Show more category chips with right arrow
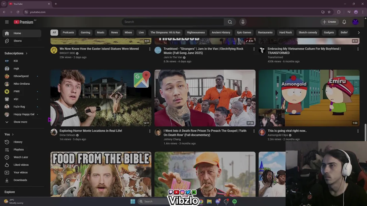The height and width of the screenshot is (206, 367). click(358, 33)
